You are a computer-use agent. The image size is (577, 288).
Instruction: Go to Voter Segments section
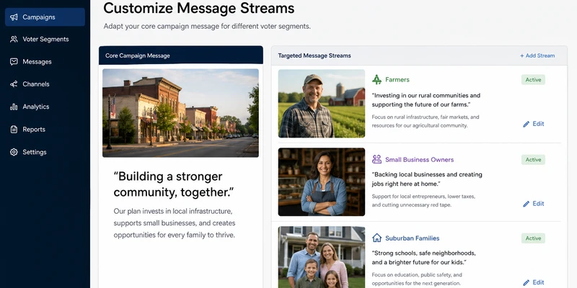[45, 40]
